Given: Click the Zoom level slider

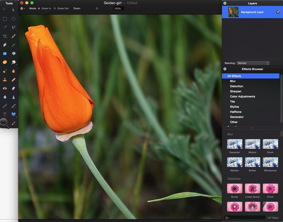Looking at the screenshot, I should click(97, 8).
